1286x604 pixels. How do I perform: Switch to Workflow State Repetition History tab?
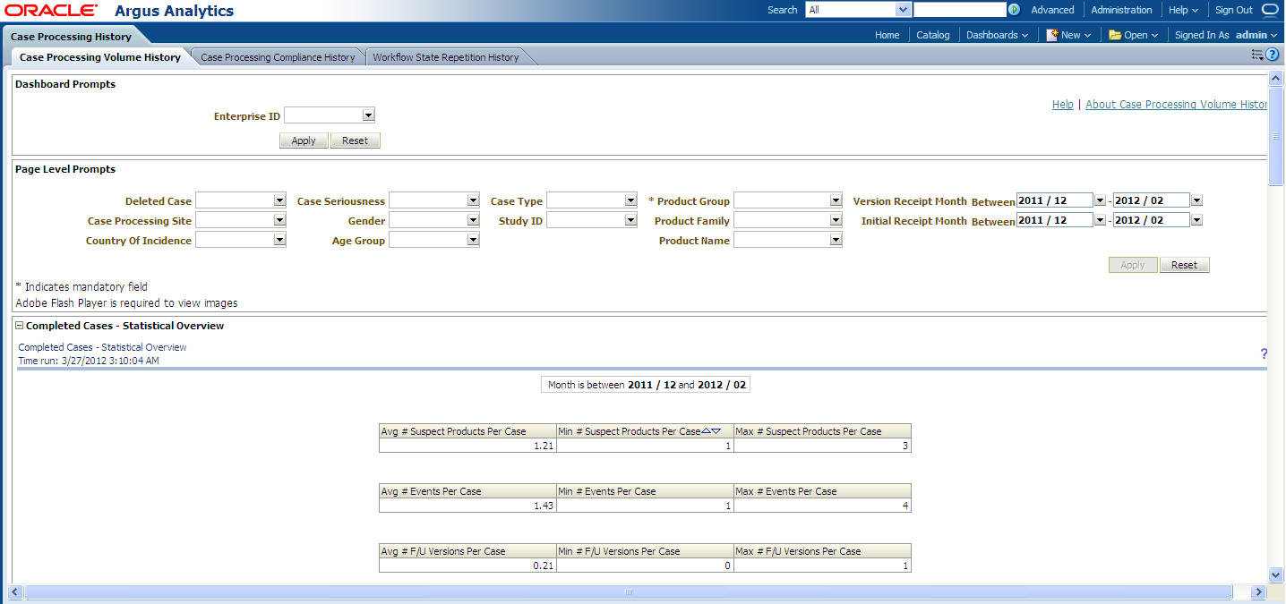tap(446, 57)
